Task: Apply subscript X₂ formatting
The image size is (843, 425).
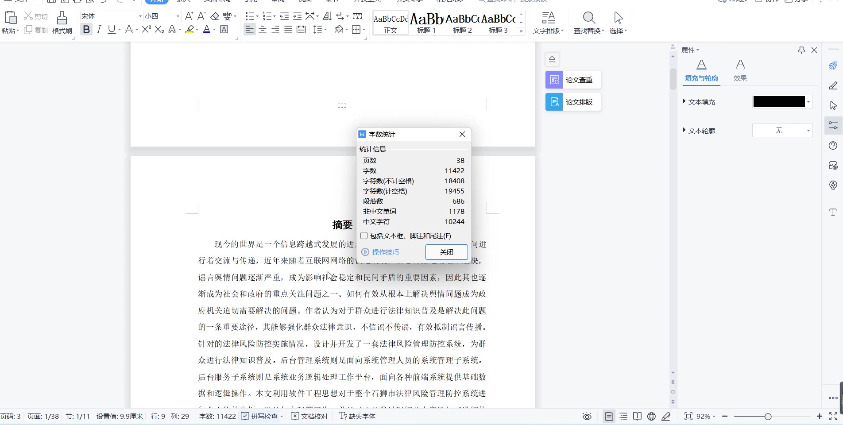Action: [x=159, y=30]
